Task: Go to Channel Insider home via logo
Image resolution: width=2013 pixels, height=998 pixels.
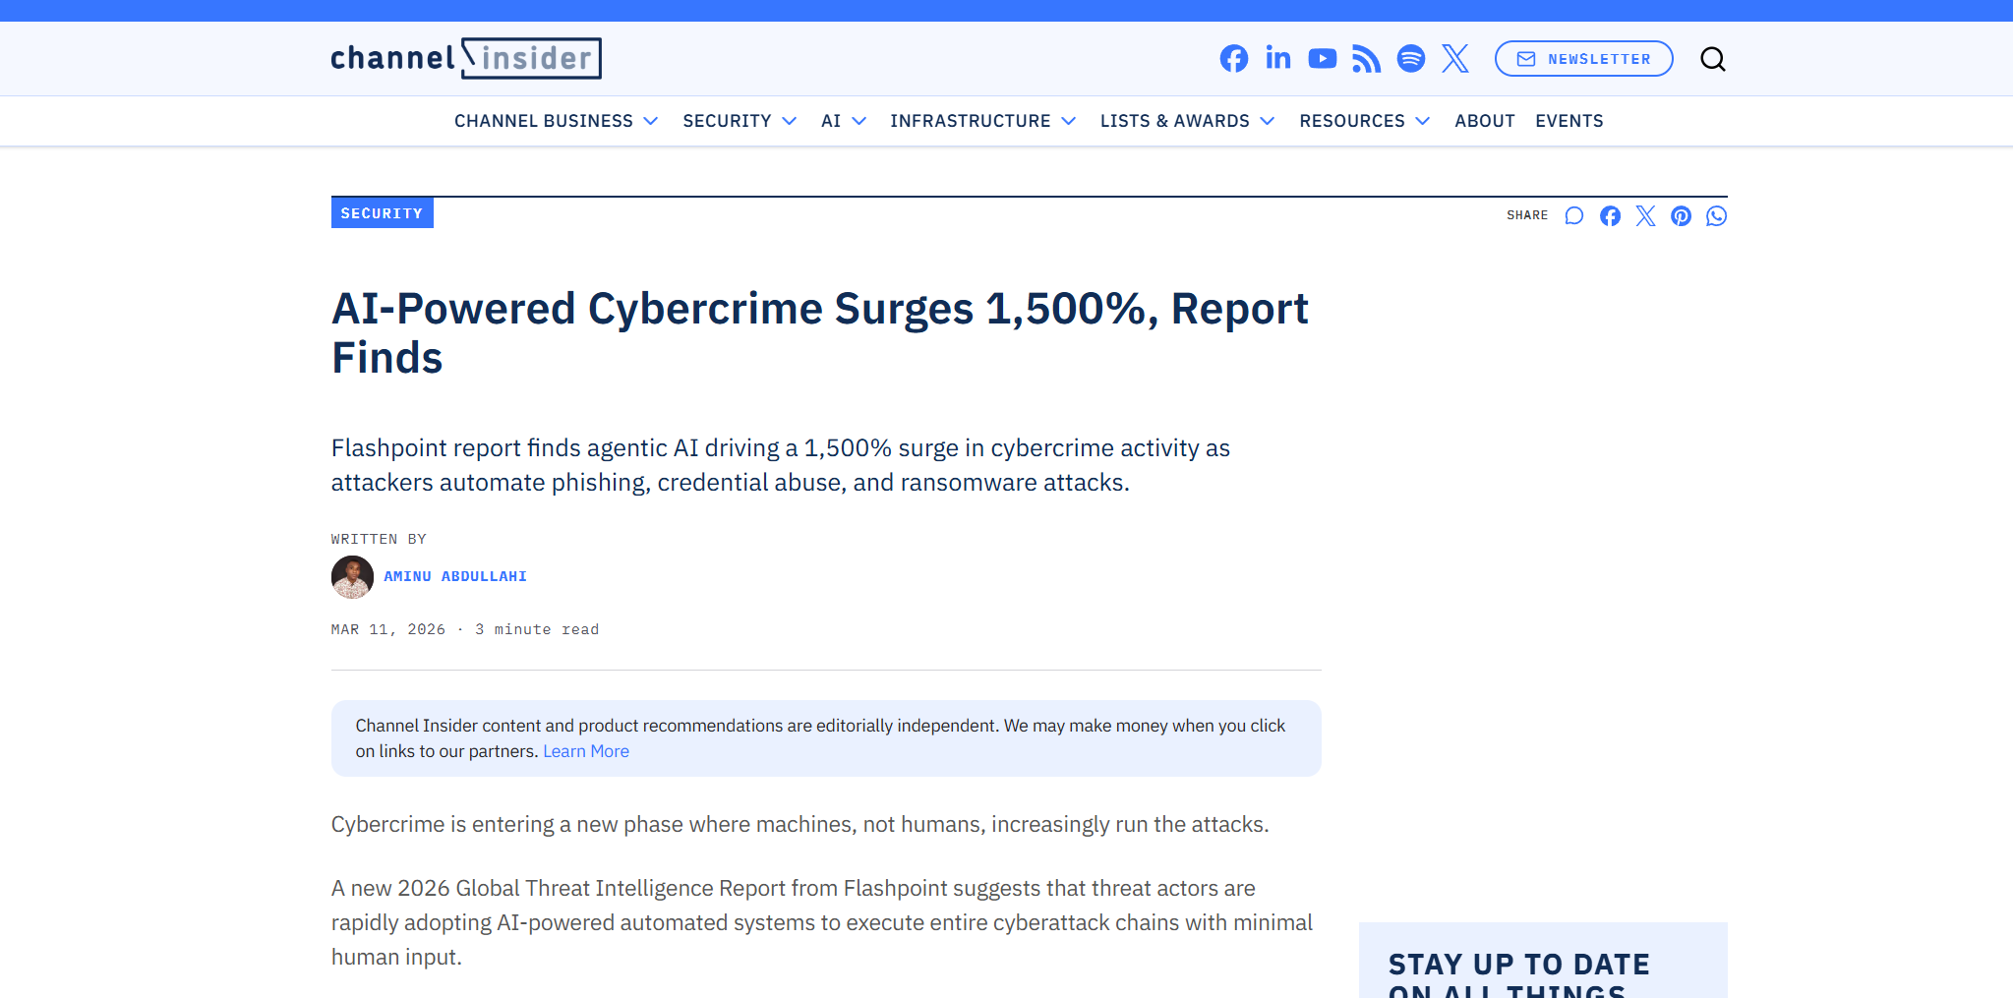Action: tap(466, 58)
